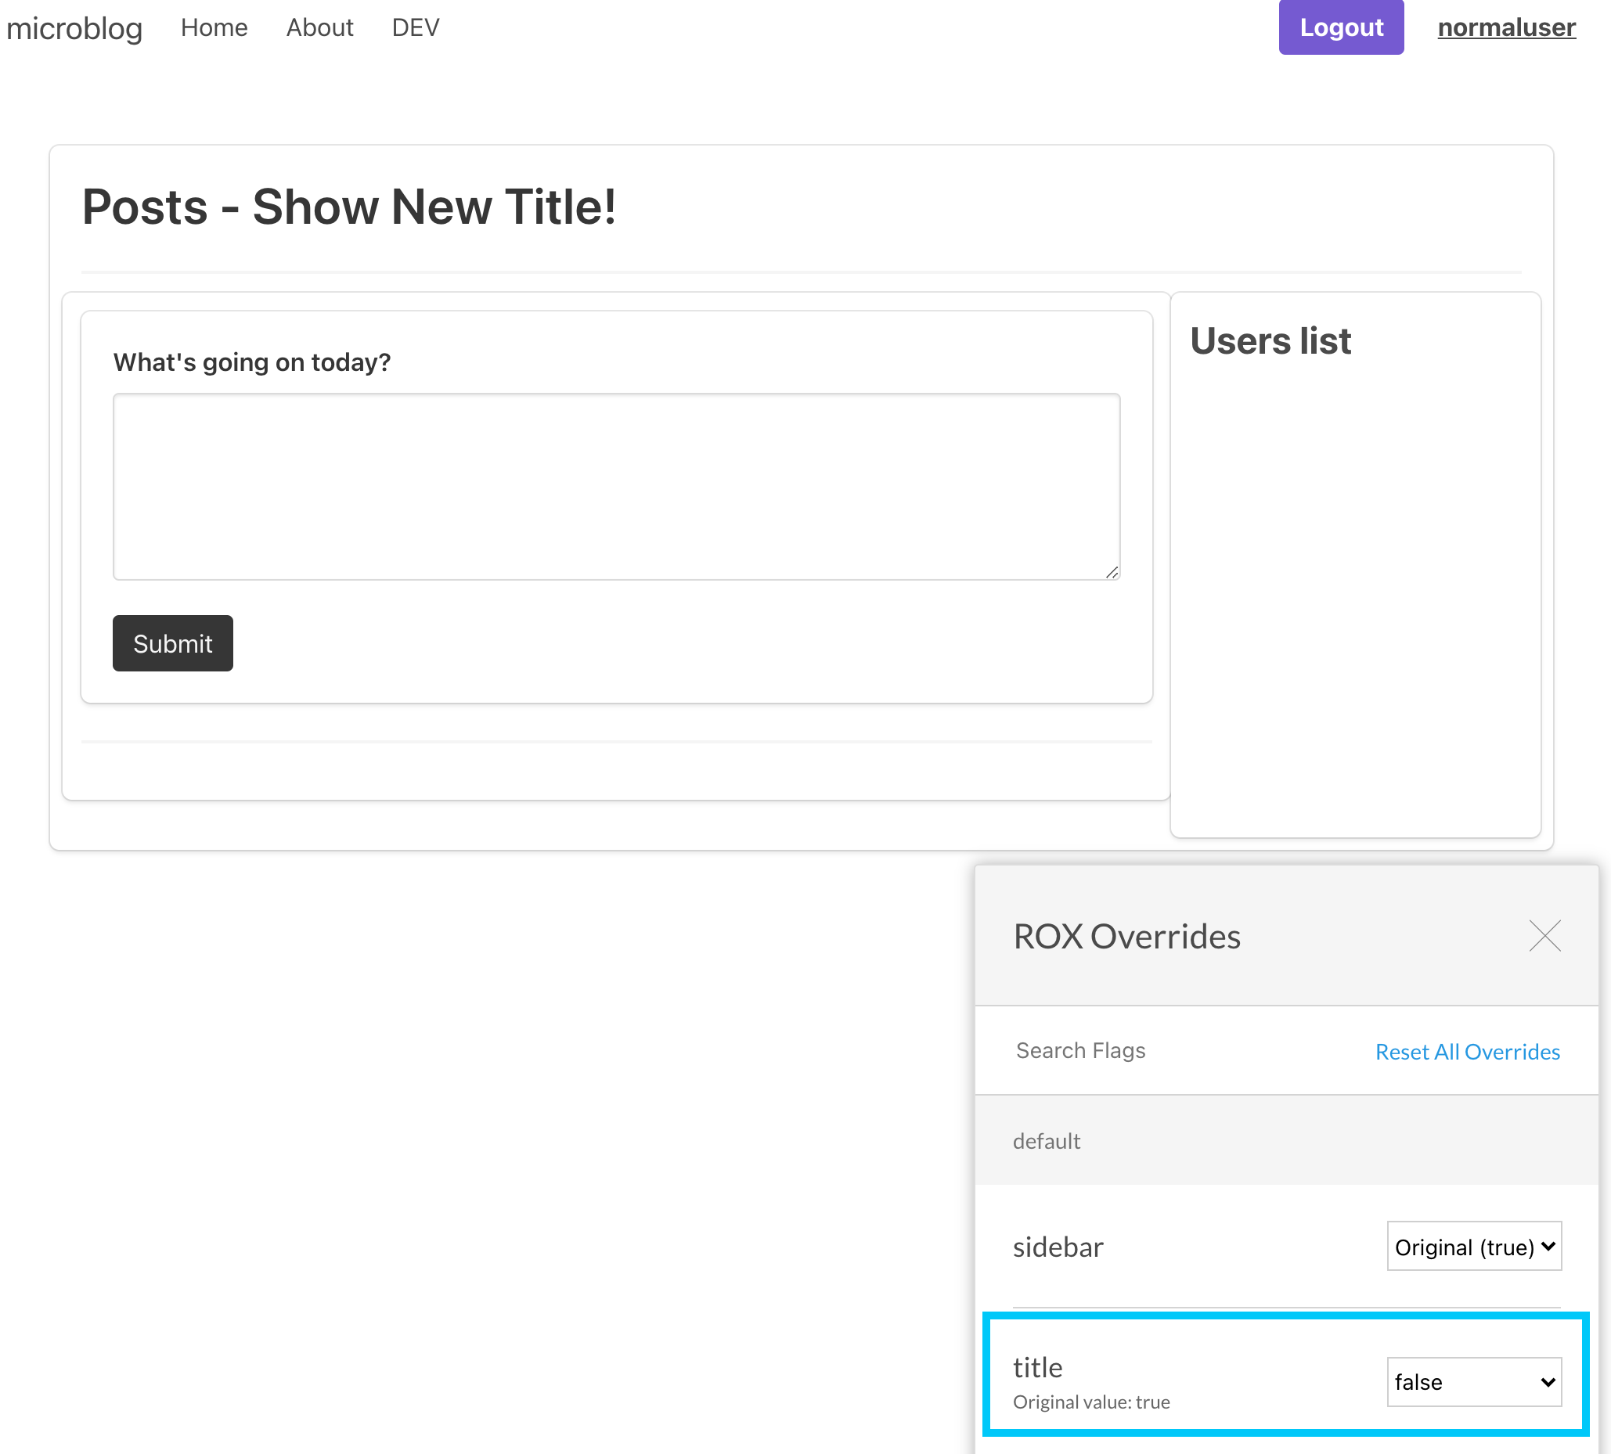Click the title flag row label
1611x1454 pixels.
tap(1037, 1367)
